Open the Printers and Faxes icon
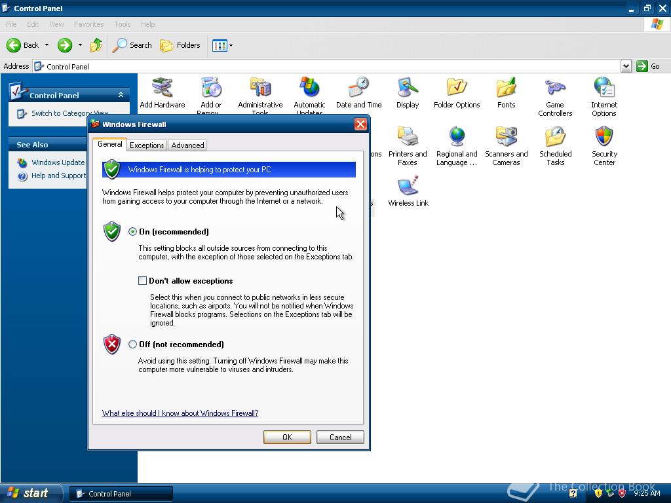Image resolution: width=671 pixels, height=503 pixels. 408,146
